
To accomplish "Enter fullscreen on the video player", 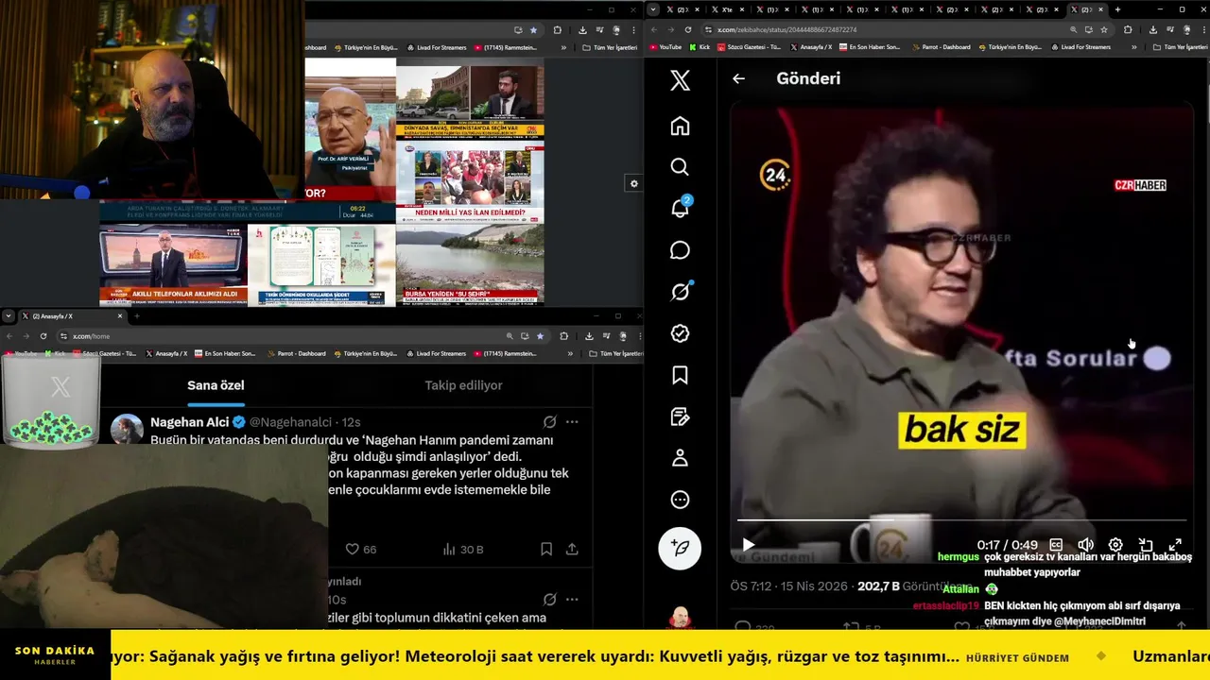I will 1175,545.
